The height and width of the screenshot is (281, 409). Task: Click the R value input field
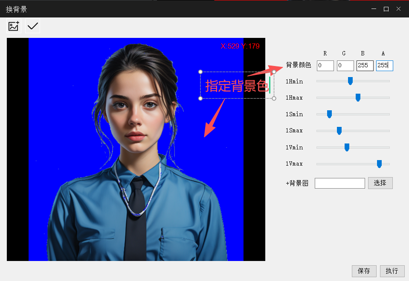coord(325,66)
